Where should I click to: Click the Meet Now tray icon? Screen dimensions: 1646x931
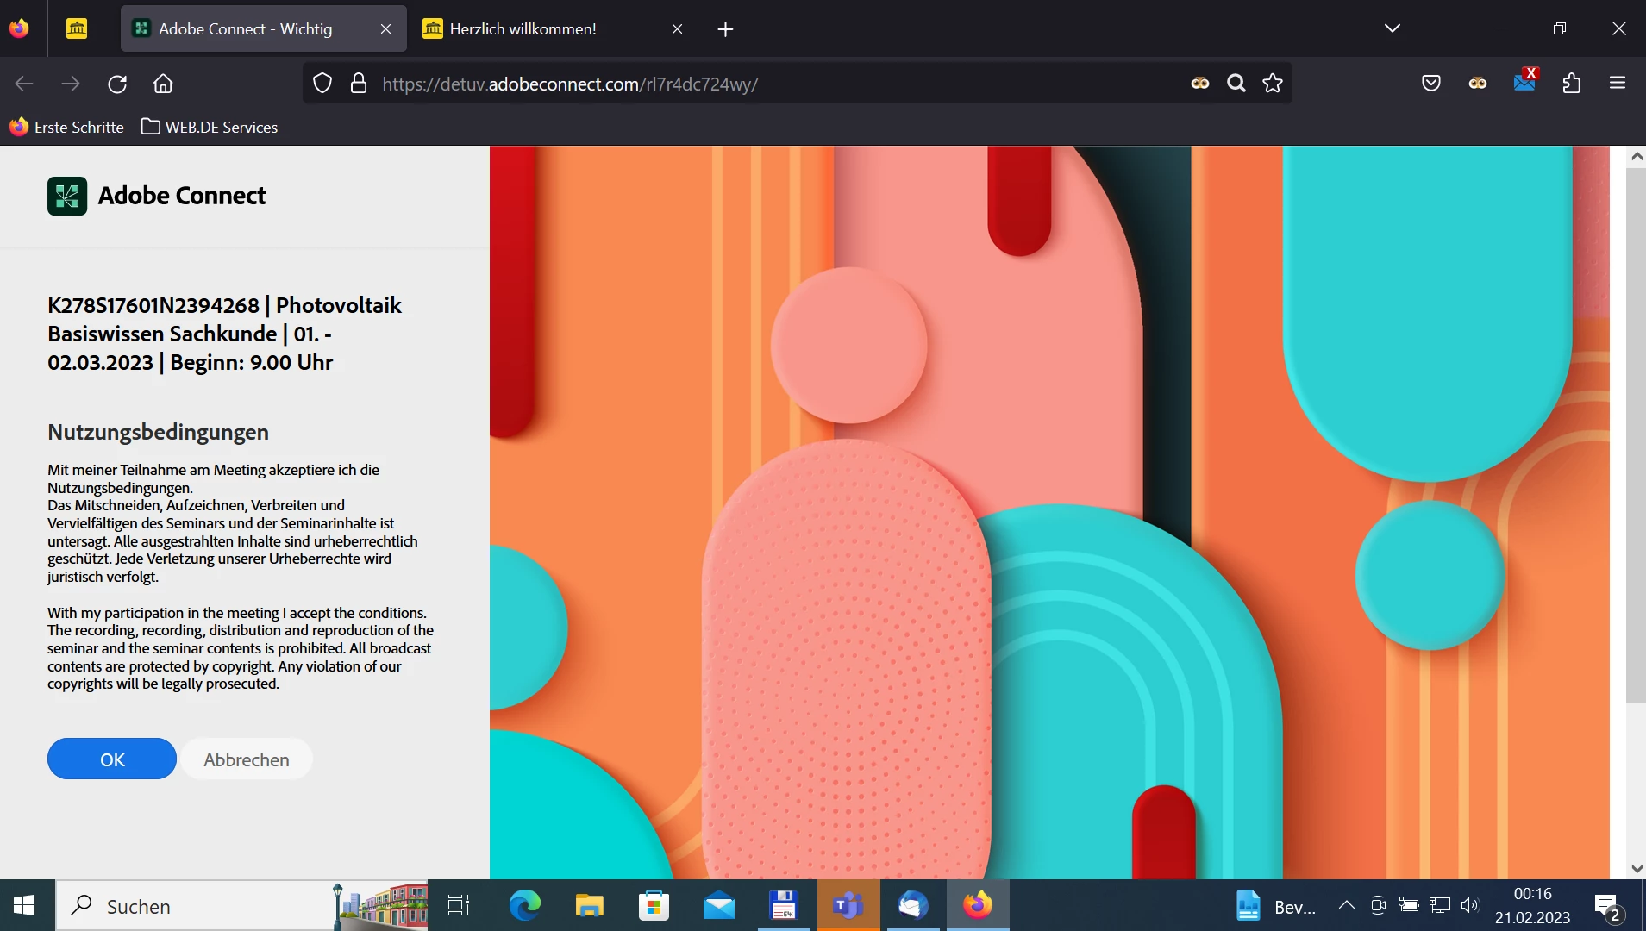[x=1378, y=905]
